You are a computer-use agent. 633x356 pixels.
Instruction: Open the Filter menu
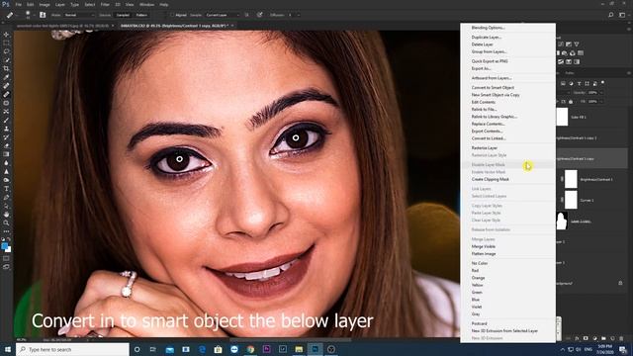105,4
